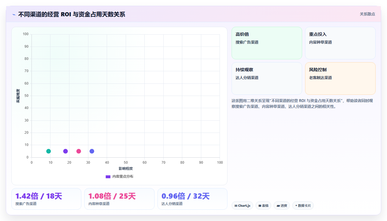Image resolution: width=387 pixels, height=221 pixels.
Task: Select the 0.96倍 / 32天 metric card
Action: point(192,199)
